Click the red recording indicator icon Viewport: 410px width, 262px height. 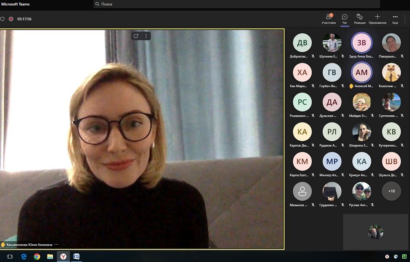[11, 19]
